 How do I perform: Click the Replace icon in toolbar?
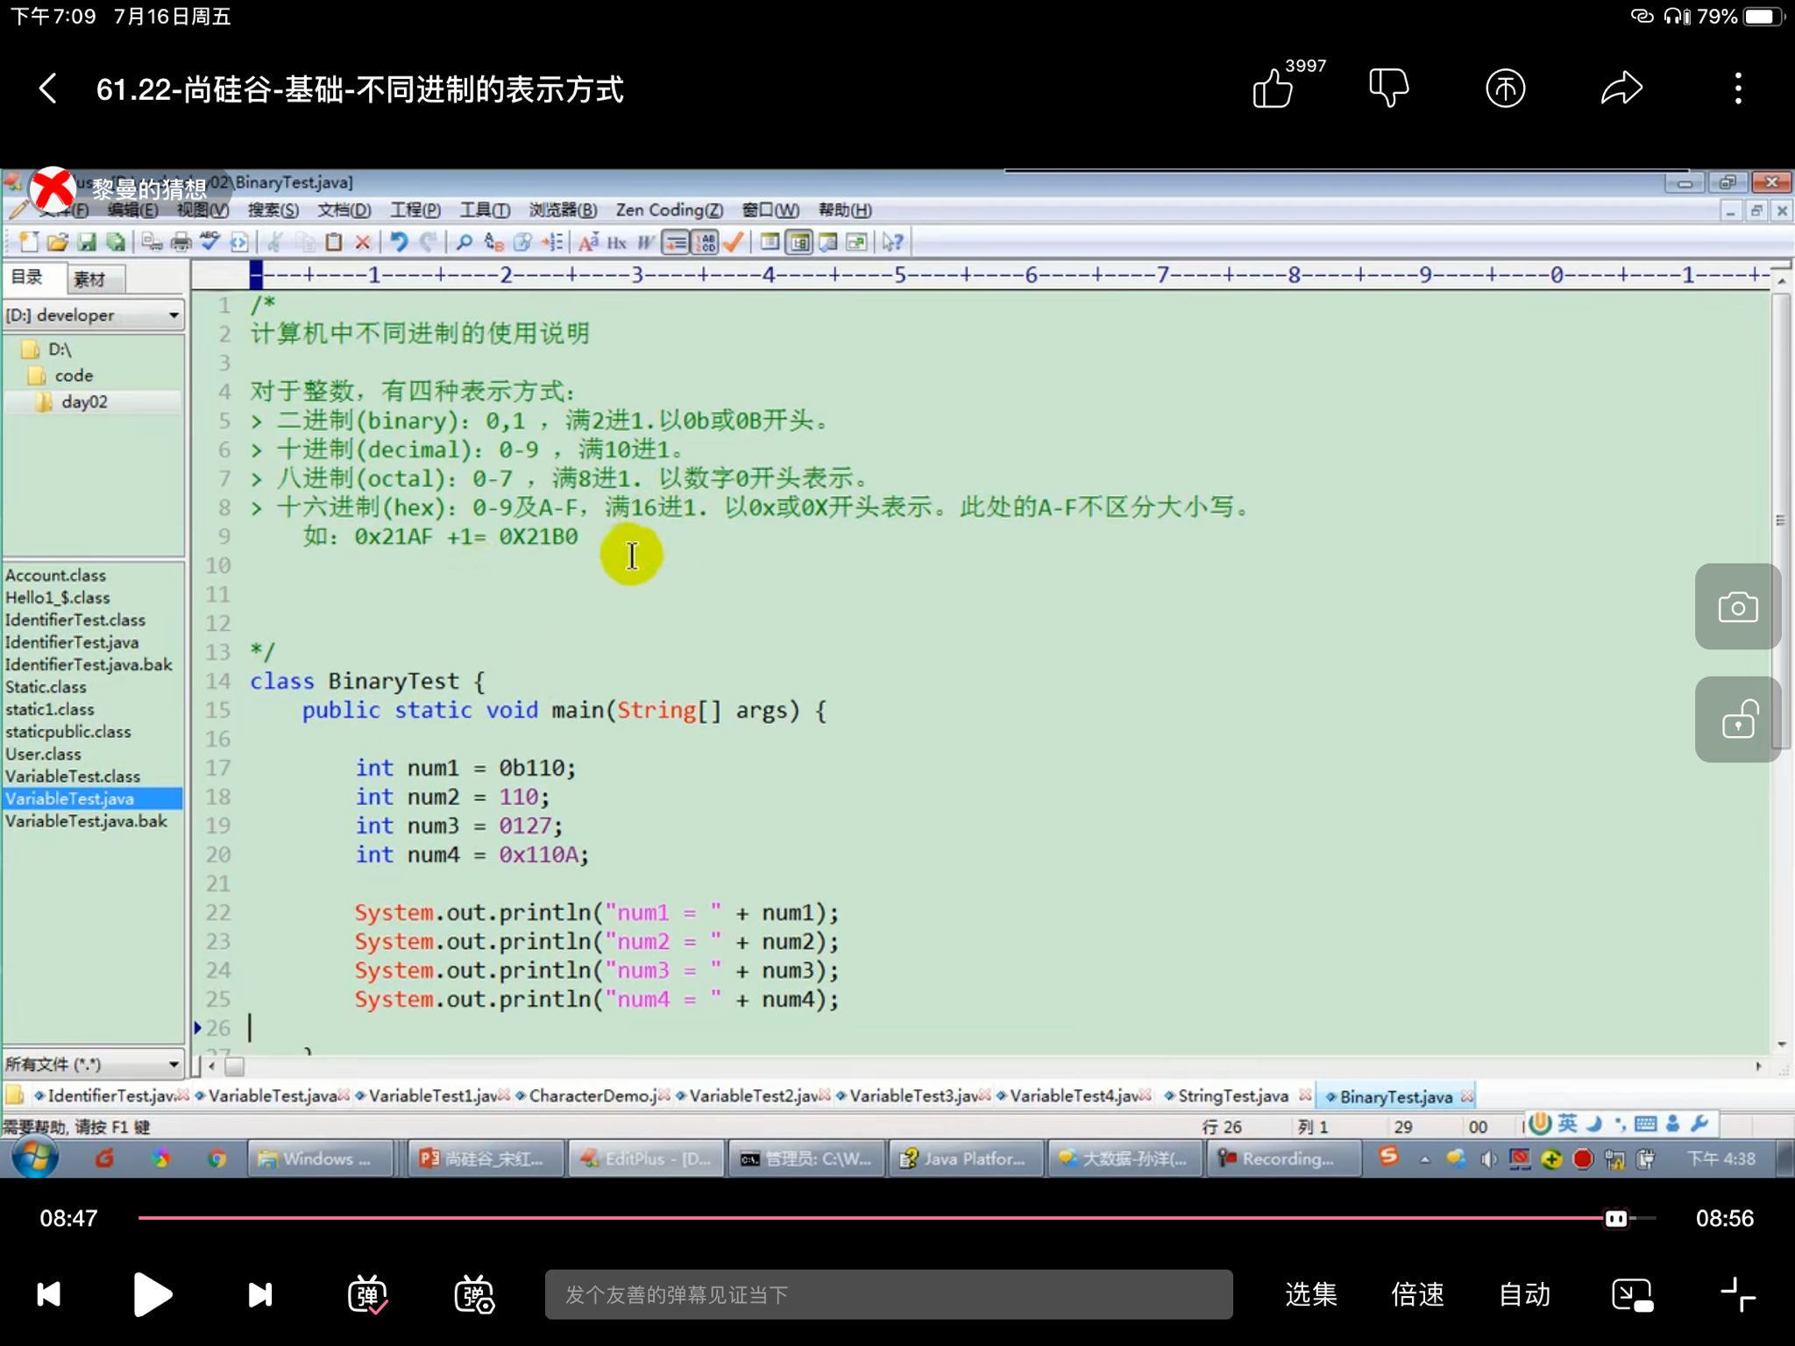(x=493, y=243)
